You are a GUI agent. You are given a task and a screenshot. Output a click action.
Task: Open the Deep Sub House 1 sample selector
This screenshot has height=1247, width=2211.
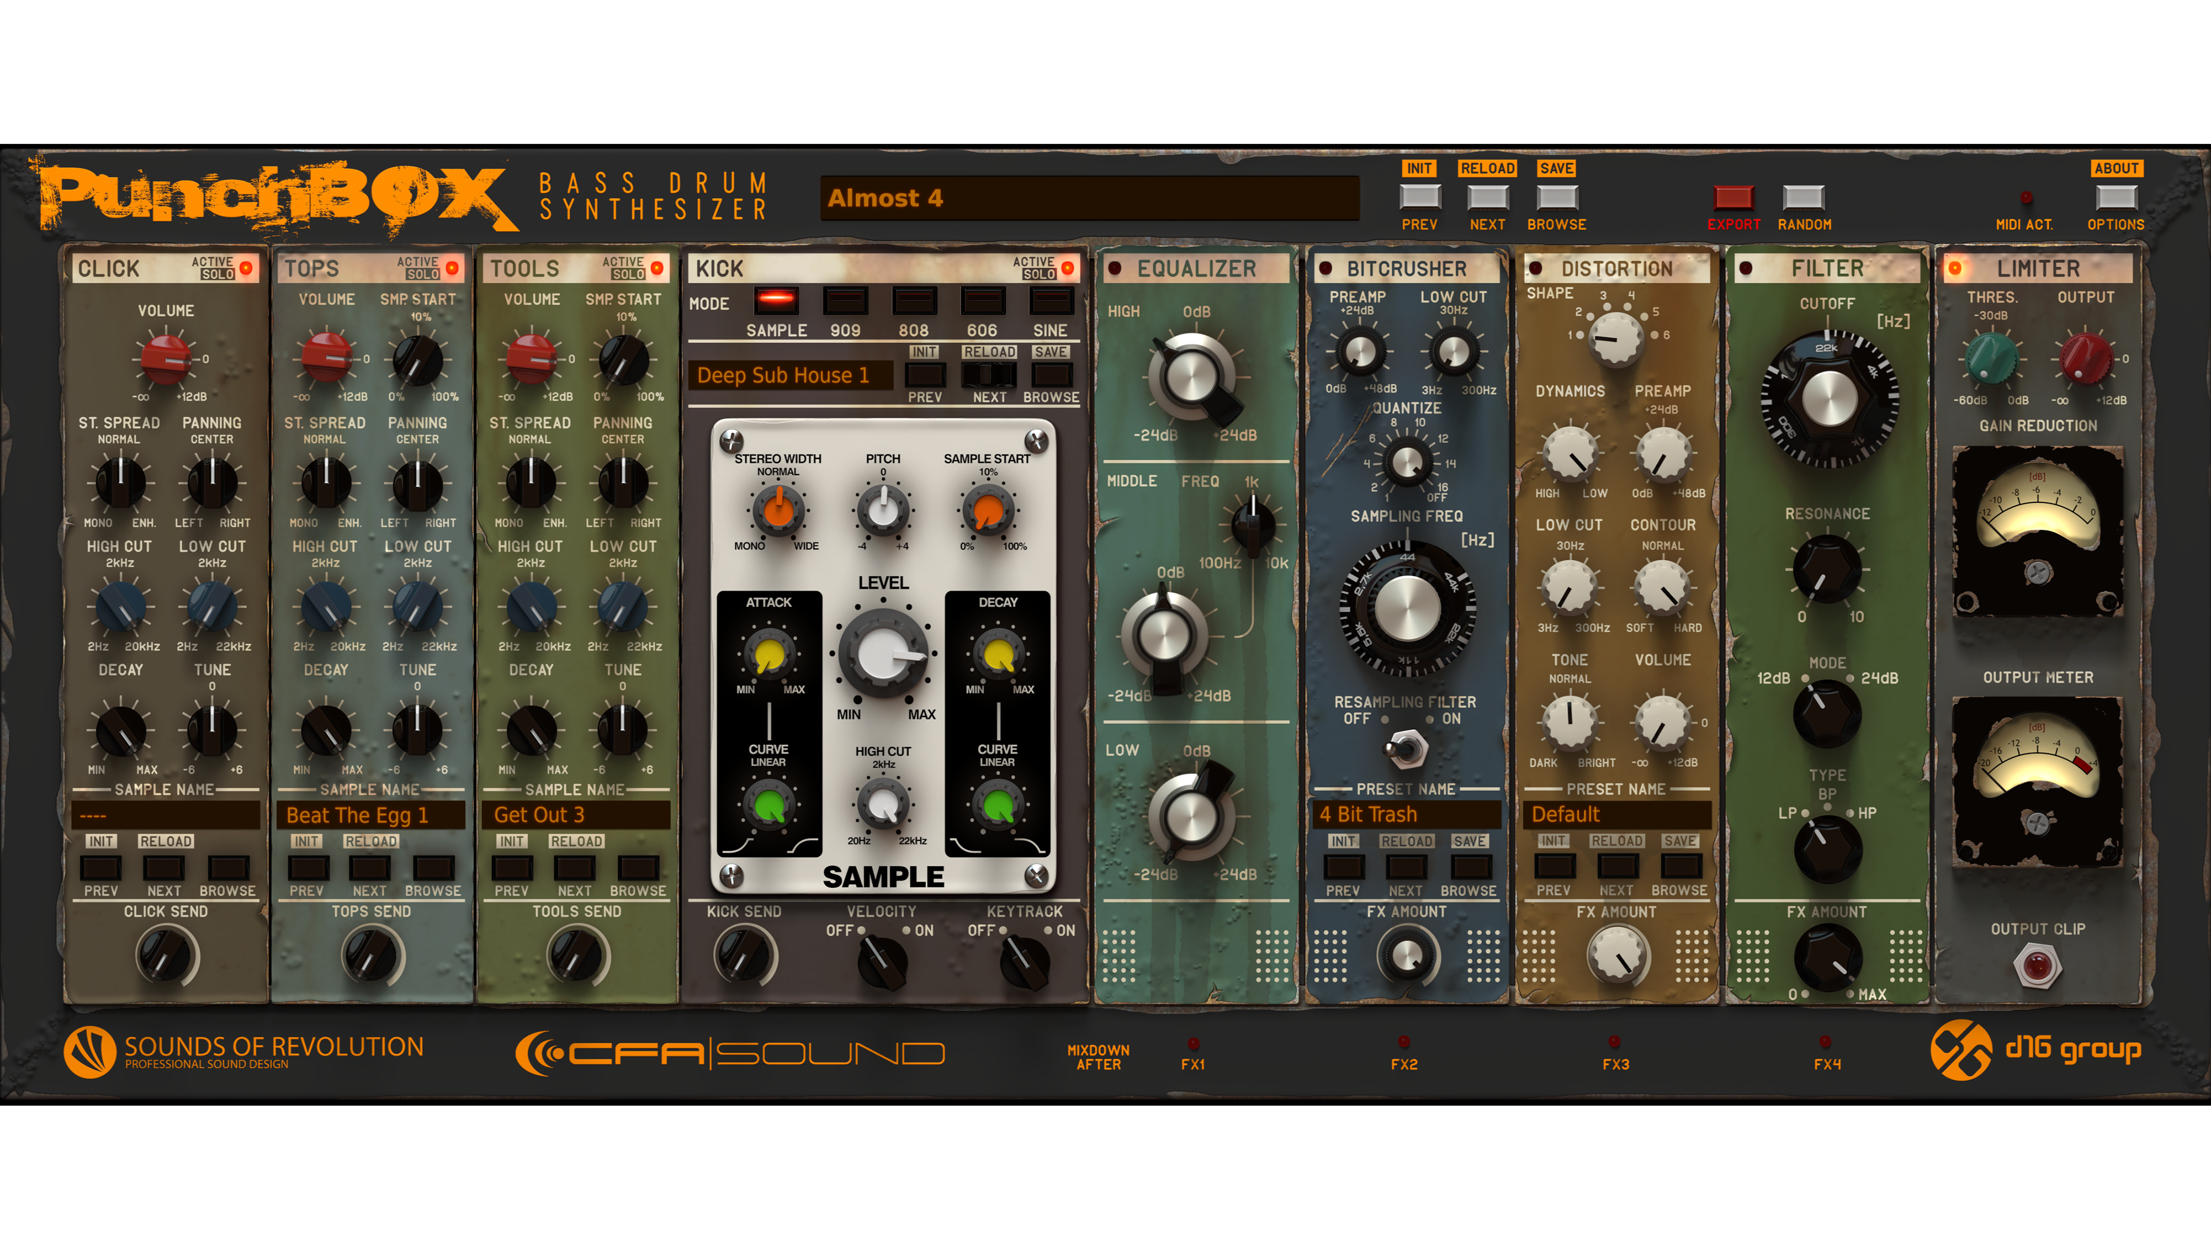pos(789,376)
